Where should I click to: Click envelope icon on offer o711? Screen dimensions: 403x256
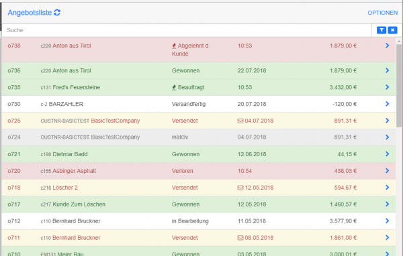pos(240,238)
